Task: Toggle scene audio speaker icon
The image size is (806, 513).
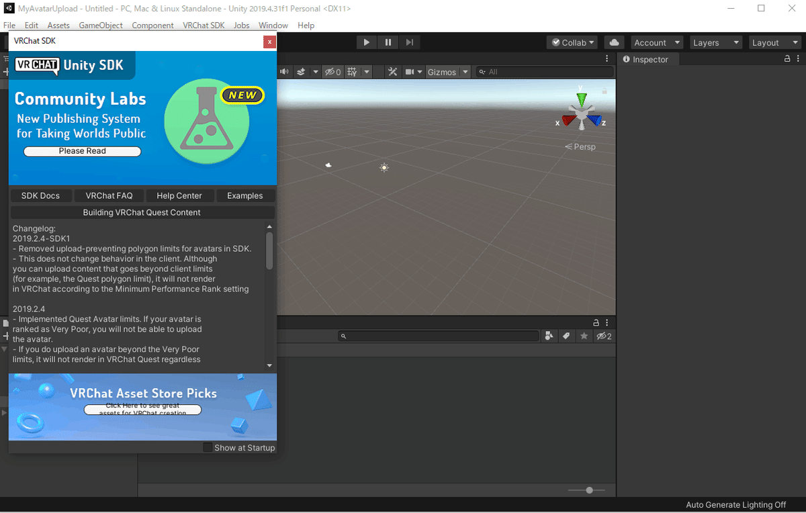Action: [x=284, y=72]
